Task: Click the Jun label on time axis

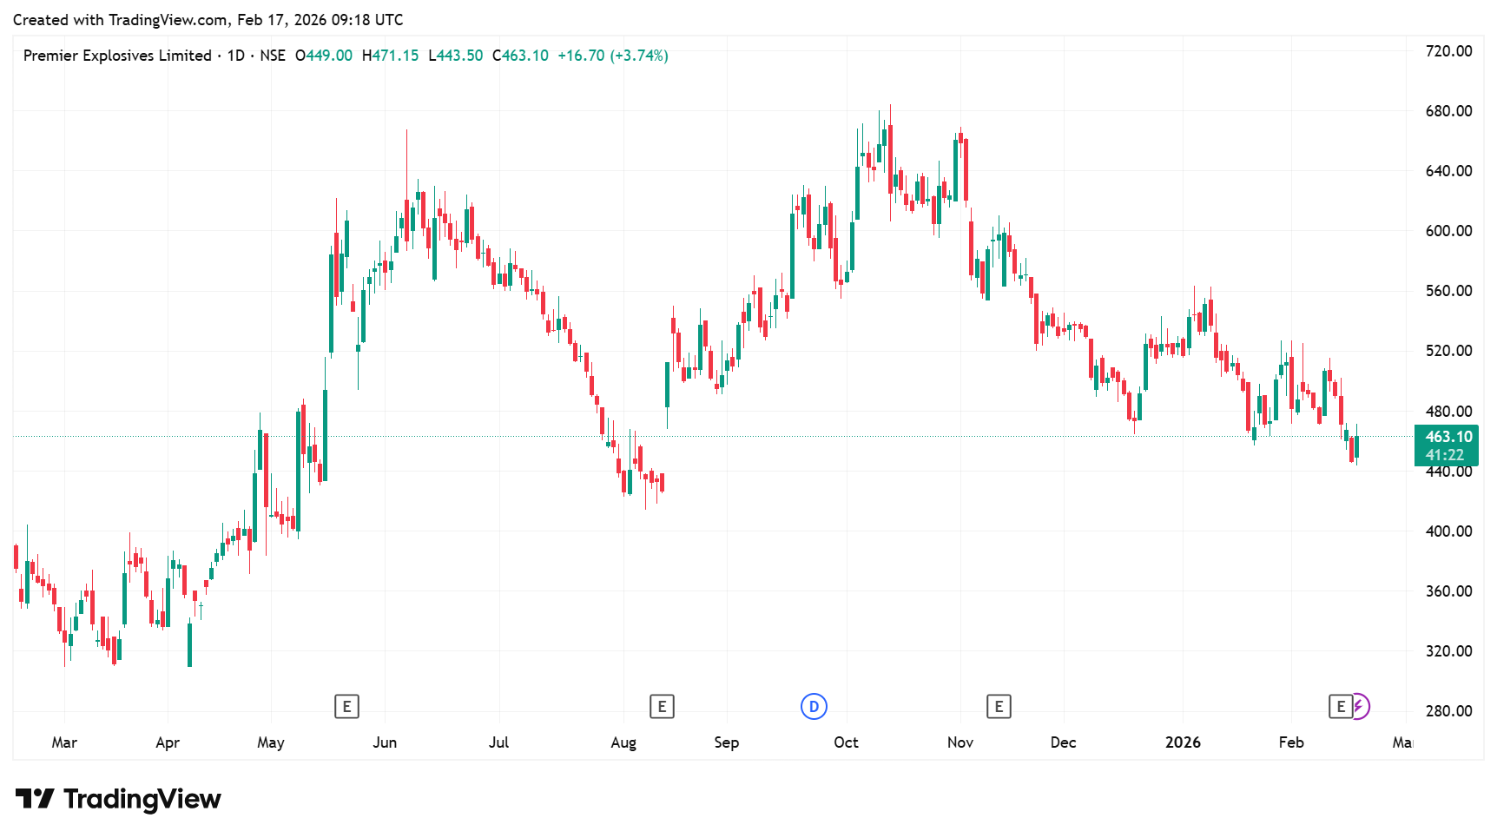Action: coord(385,742)
